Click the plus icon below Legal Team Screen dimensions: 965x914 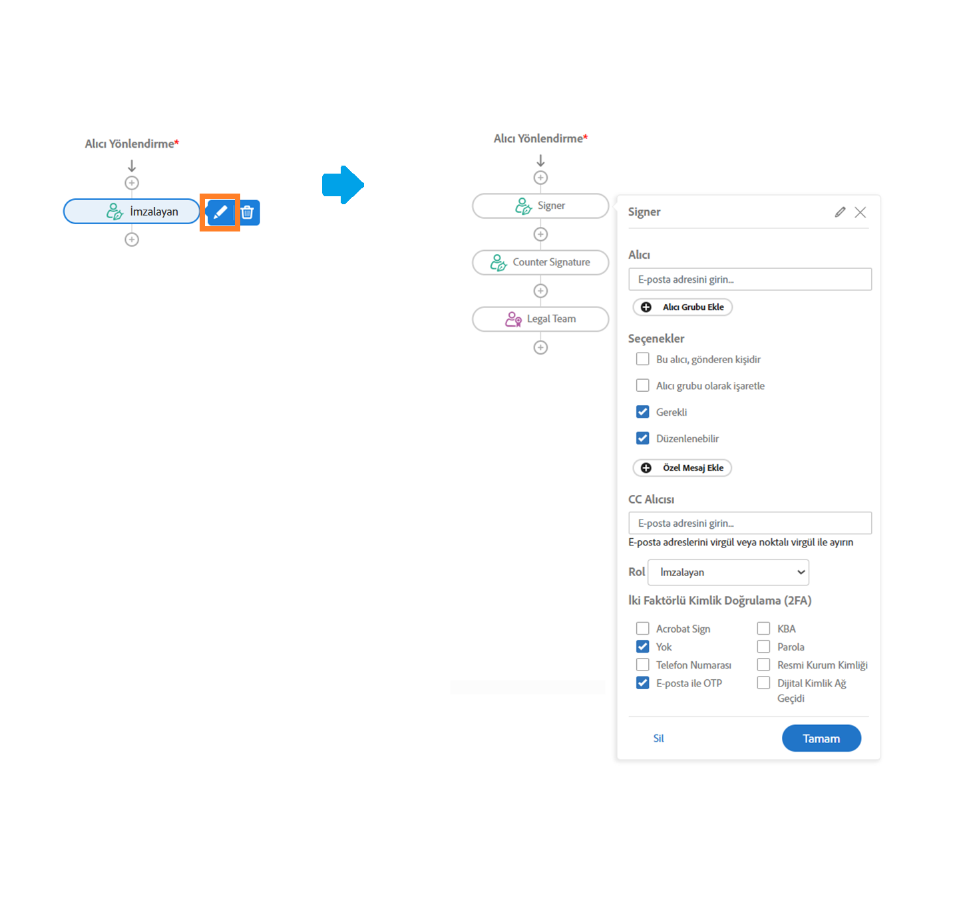pyautogui.click(x=540, y=347)
